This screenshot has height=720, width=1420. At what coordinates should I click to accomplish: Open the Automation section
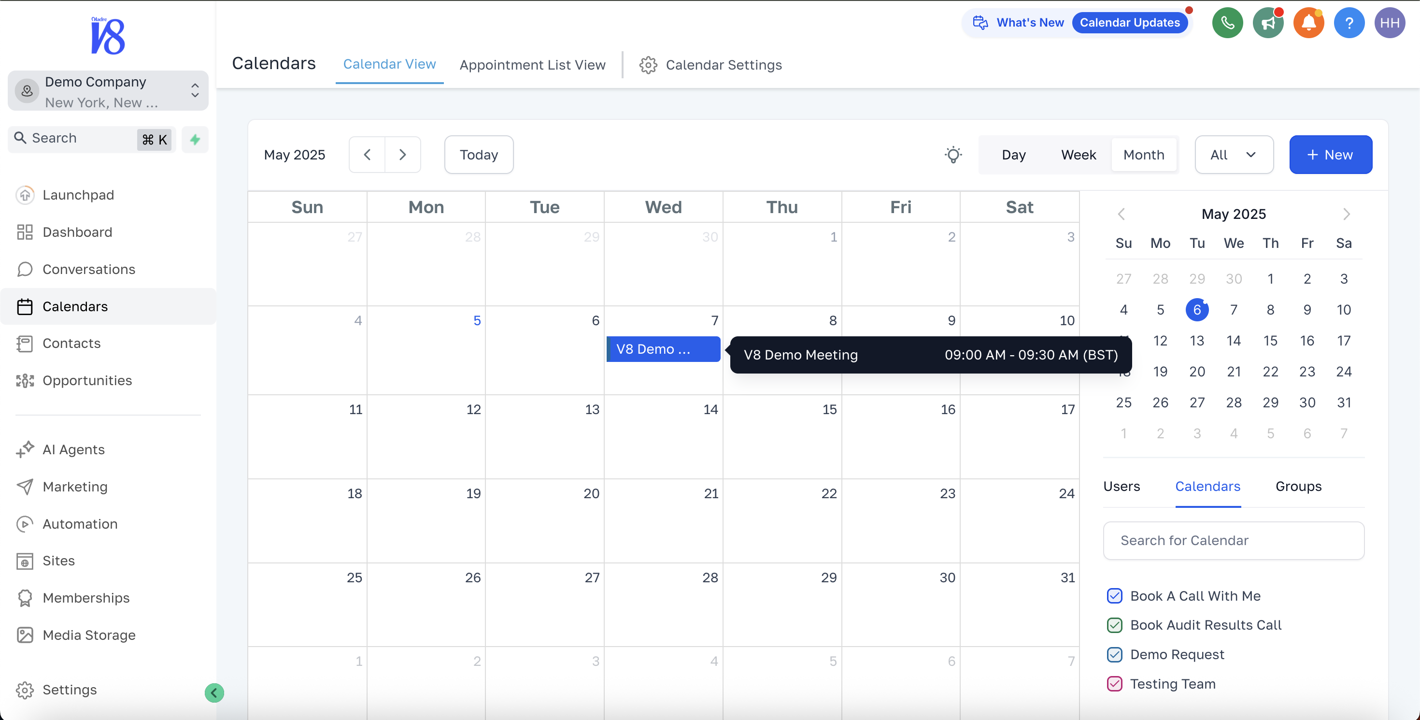click(x=80, y=524)
